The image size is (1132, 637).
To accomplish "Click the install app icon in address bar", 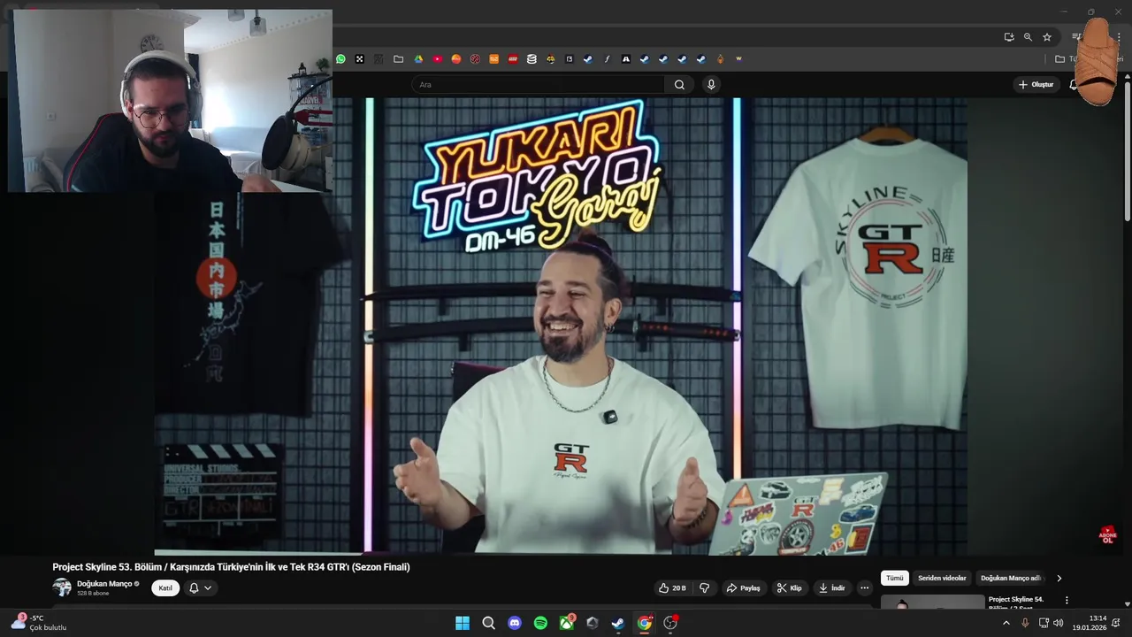I will pyautogui.click(x=1009, y=37).
